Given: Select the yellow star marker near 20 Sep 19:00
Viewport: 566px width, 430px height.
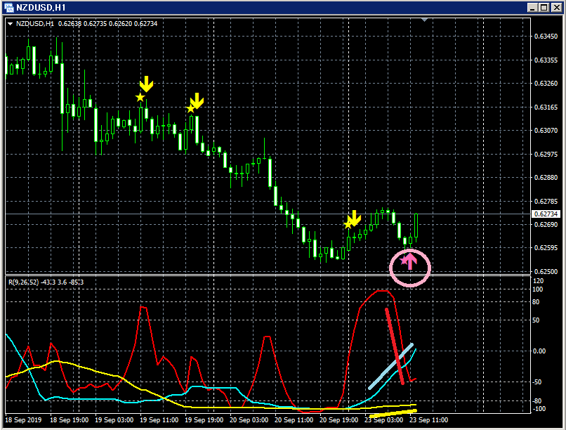Looking at the screenshot, I should tap(348, 225).
